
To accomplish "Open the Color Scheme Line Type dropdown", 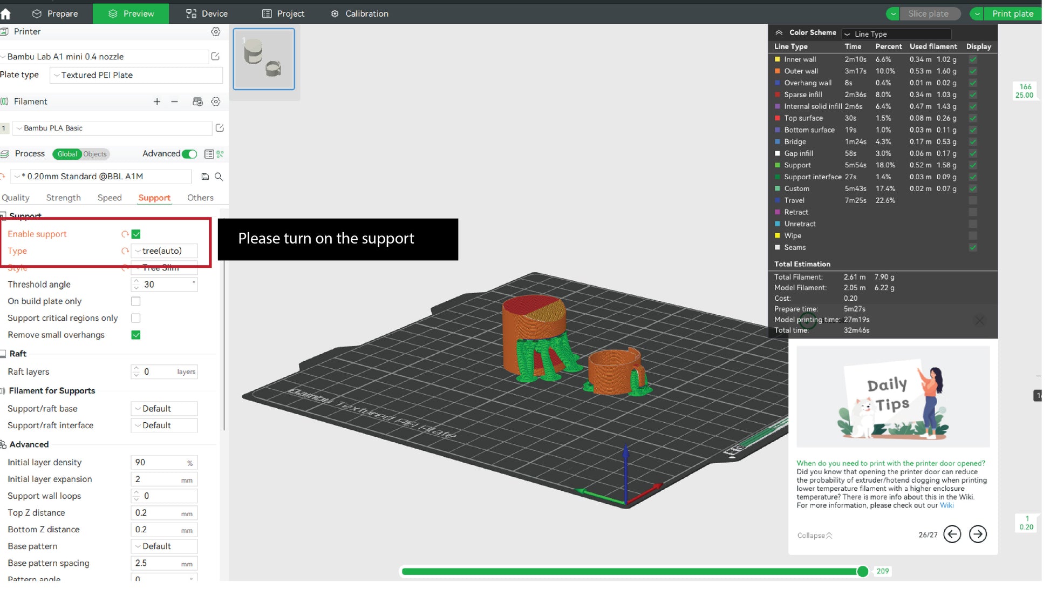I will click(896, 34).
